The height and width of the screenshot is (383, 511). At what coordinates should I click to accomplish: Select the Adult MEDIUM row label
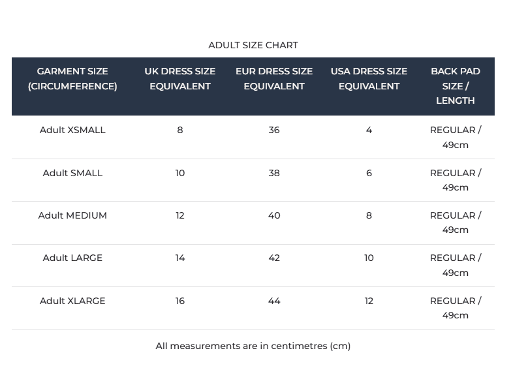72,215
